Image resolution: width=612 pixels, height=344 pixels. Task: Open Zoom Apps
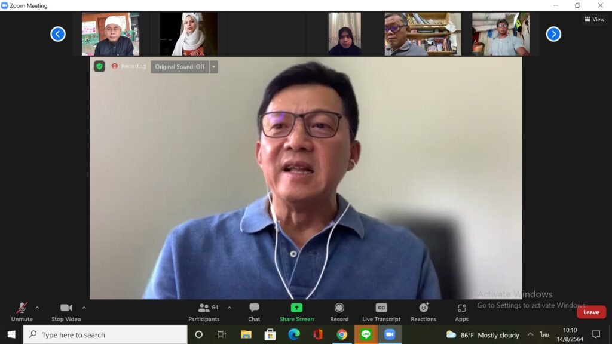(x=462, y=312)
